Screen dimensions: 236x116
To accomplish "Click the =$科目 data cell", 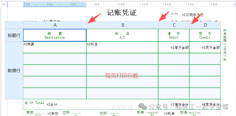I will tap(122, 47).
